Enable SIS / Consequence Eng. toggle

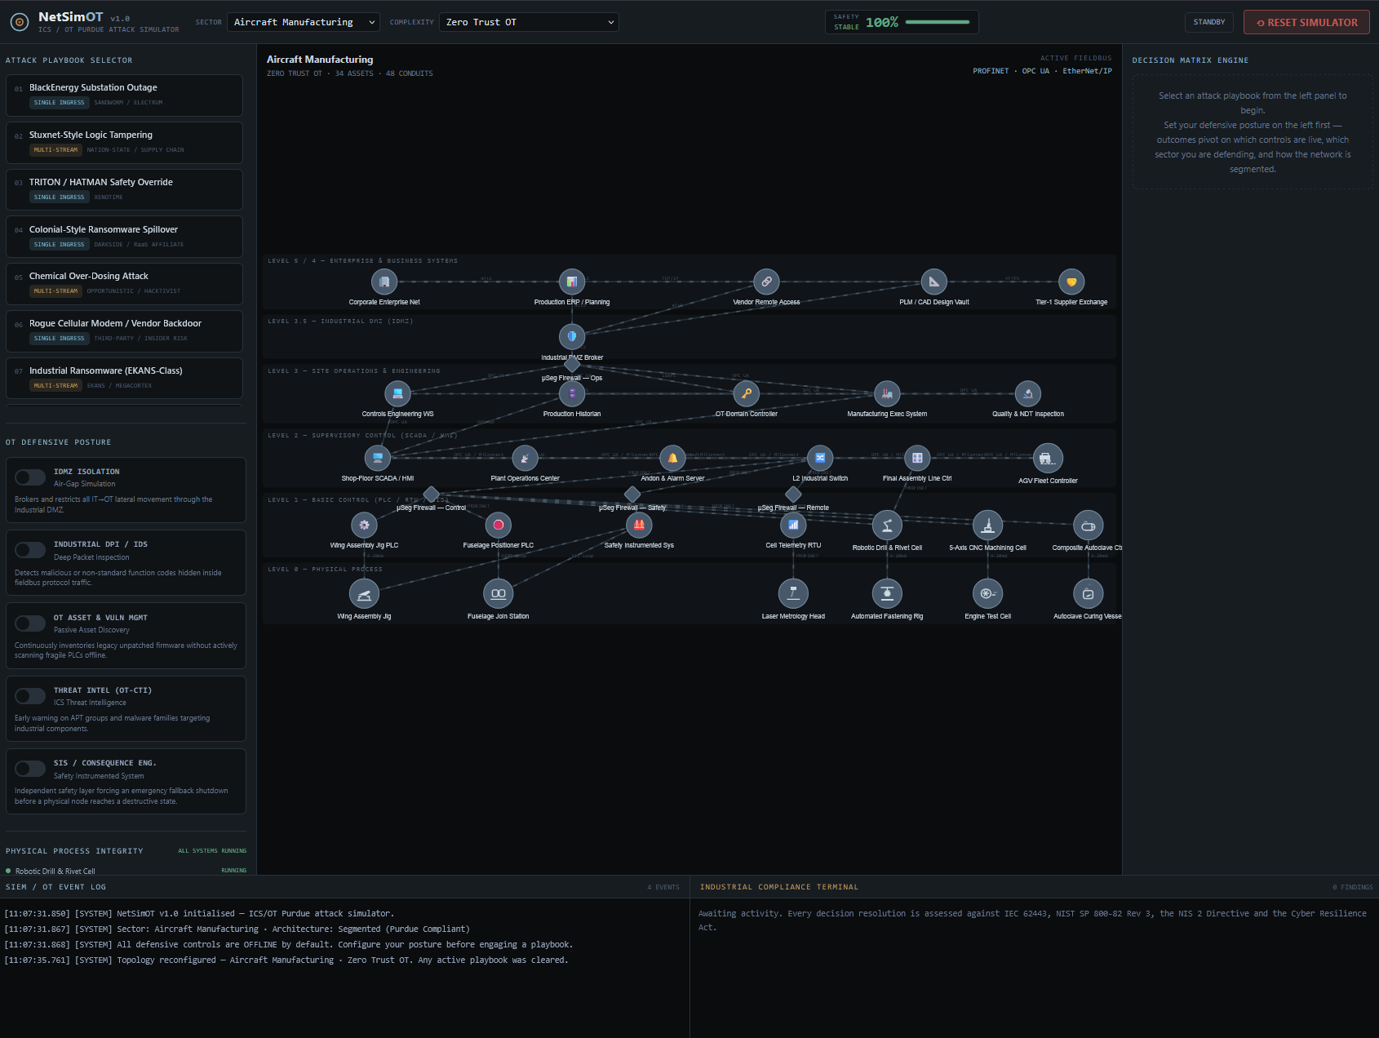coord(30,769)
